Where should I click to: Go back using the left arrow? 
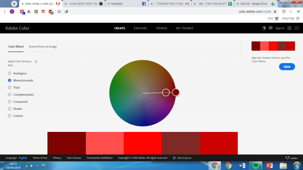point(291,12)
